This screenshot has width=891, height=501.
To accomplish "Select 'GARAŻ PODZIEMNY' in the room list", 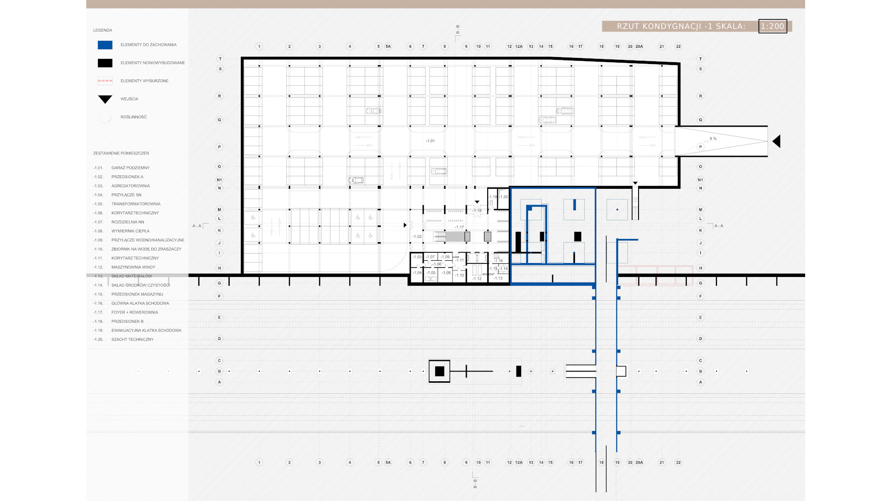I will click(130, 168).
